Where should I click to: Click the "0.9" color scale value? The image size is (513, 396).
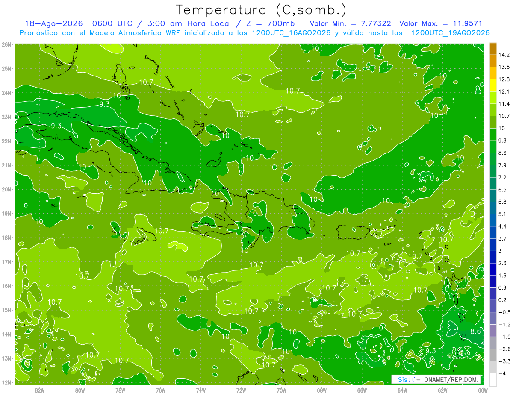click(503, 287)
